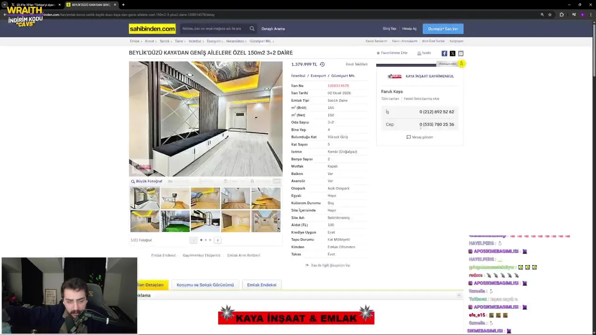Click the browser zoom magnifier in address bar

[542, 14]
